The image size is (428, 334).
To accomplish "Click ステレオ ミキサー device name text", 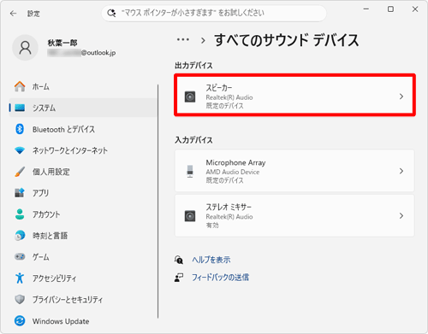I will click(229, 207).
